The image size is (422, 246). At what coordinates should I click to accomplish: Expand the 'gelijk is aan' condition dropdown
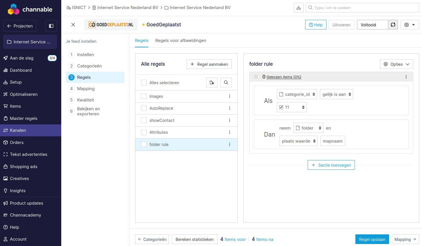(336, 94)
